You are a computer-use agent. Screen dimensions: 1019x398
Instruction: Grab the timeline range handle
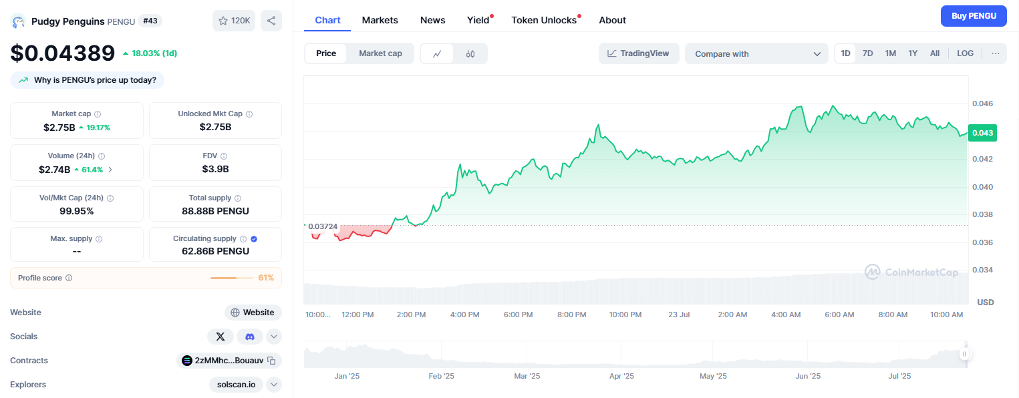[x=964, y=354]
